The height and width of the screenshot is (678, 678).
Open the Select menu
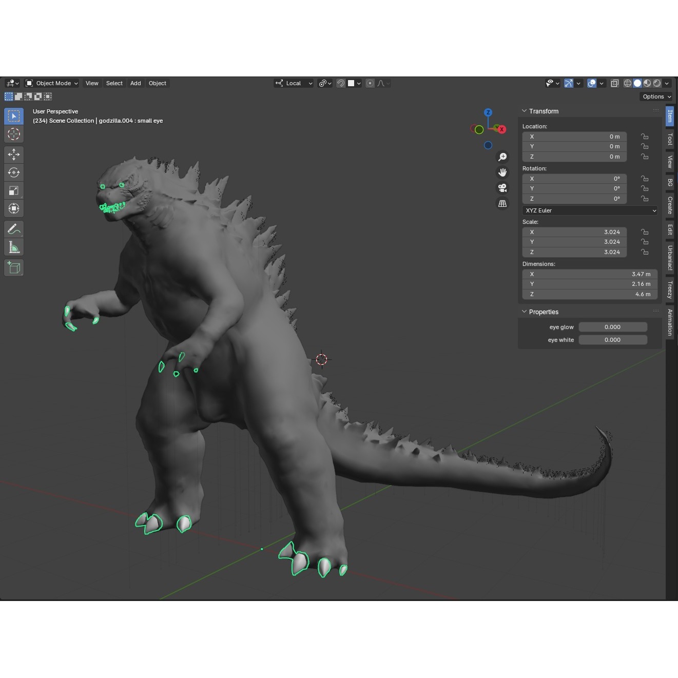[114, 83]
